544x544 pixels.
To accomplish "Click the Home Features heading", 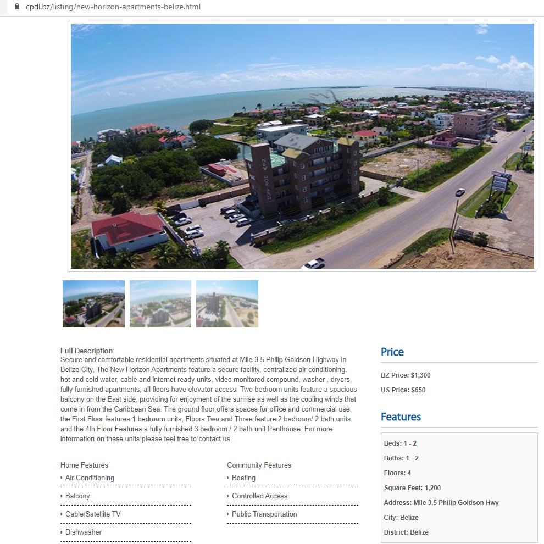I will [x=84, y=465].
